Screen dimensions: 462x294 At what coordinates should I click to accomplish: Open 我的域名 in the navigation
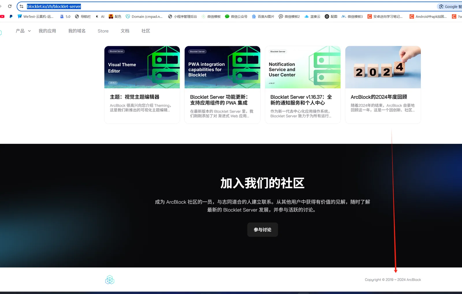click(x=77, y=31)
